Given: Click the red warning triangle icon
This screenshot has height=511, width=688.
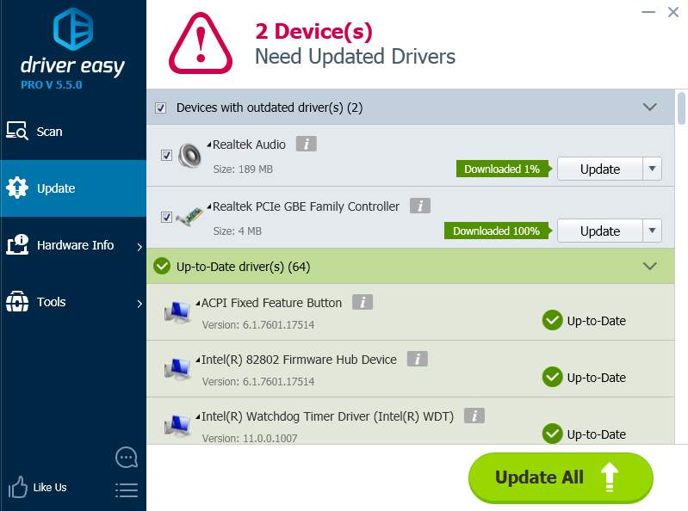Looking at the screenshot, I should 201,43.
